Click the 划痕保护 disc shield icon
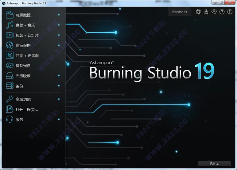 click(9, 45)
